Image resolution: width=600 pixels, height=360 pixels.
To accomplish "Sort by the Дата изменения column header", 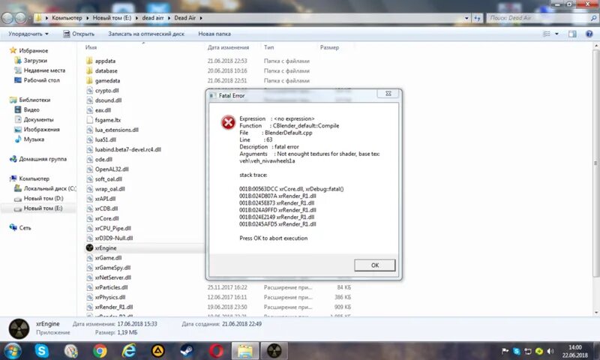I will coord(229,47).
